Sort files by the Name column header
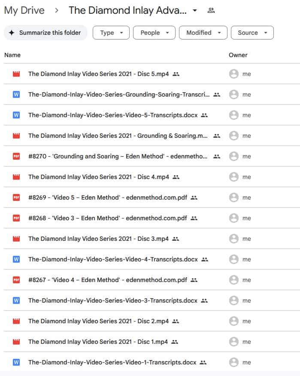Viewport: 300px width, 376px height. coord(12,55)
